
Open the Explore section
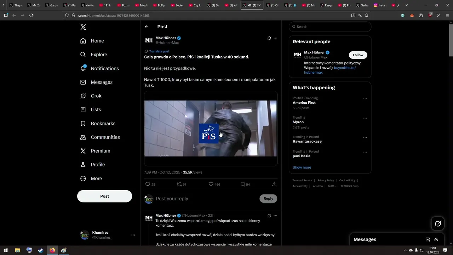[93, 55]
